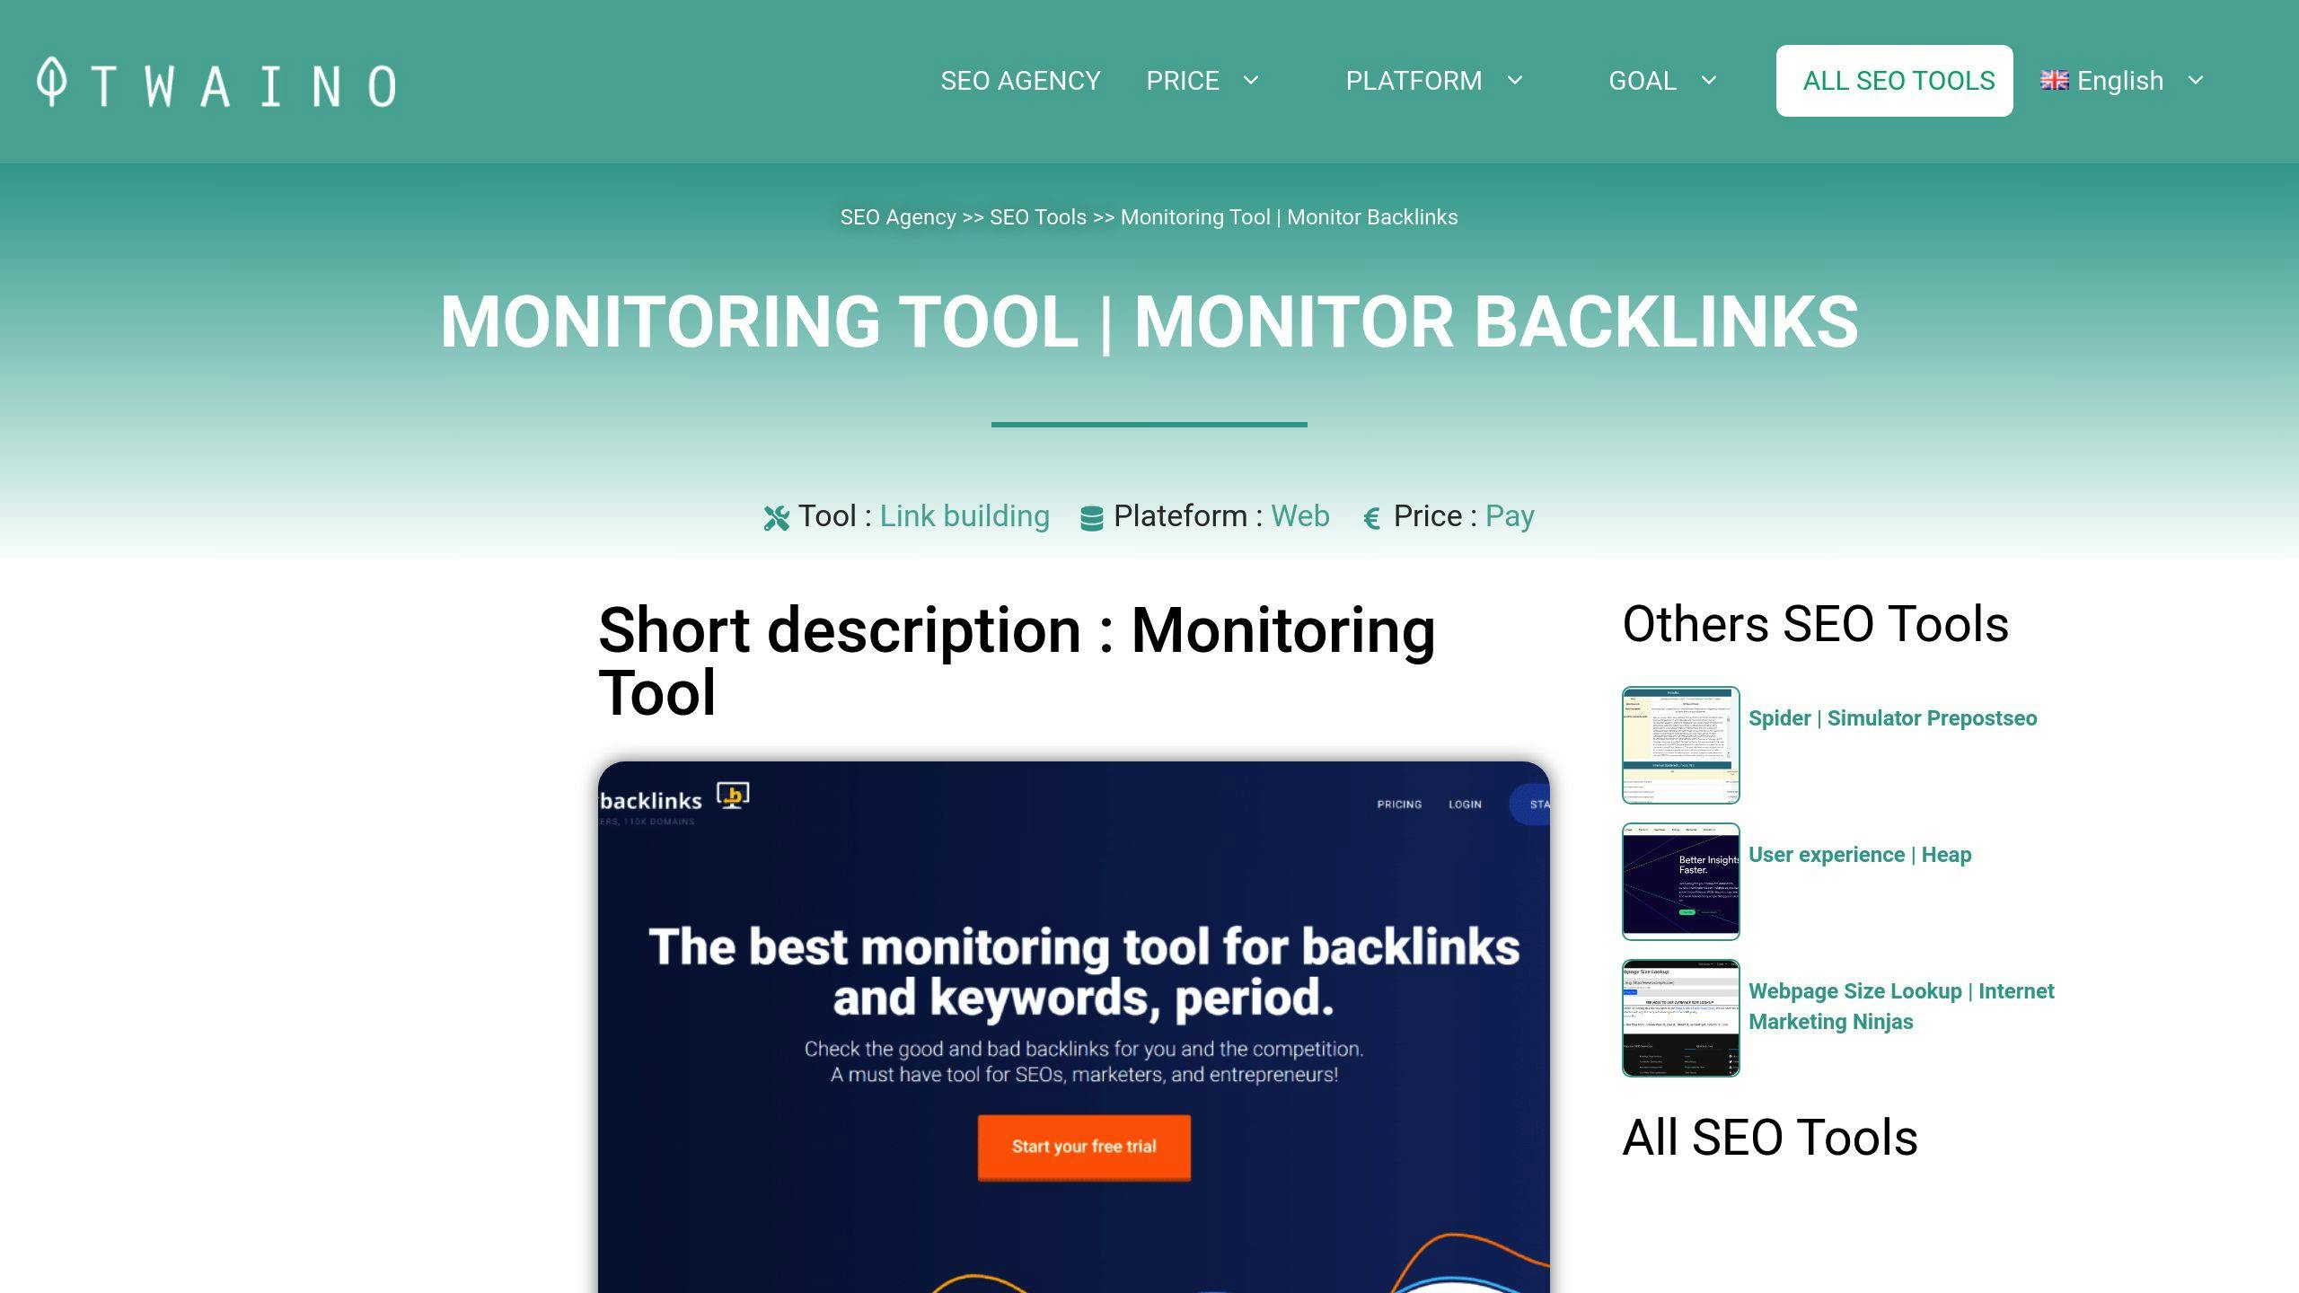Click the SEO Agency breadcrumb link
Screen dimensions: 2299x1293
pyautogui.click(x=897, y=216)
